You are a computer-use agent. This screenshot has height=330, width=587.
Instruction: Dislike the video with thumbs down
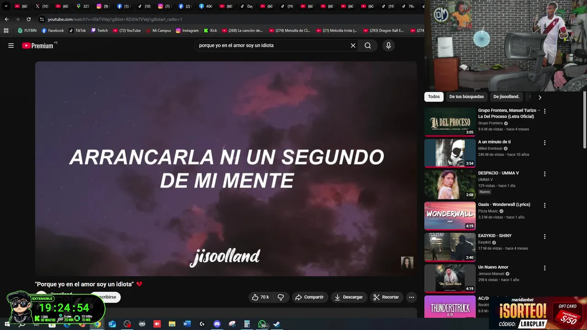coord(281,297)
